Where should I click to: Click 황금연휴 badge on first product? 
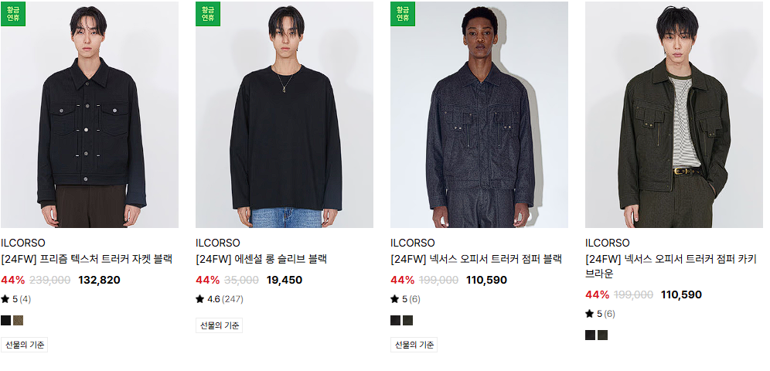click(x=13, y=14)
